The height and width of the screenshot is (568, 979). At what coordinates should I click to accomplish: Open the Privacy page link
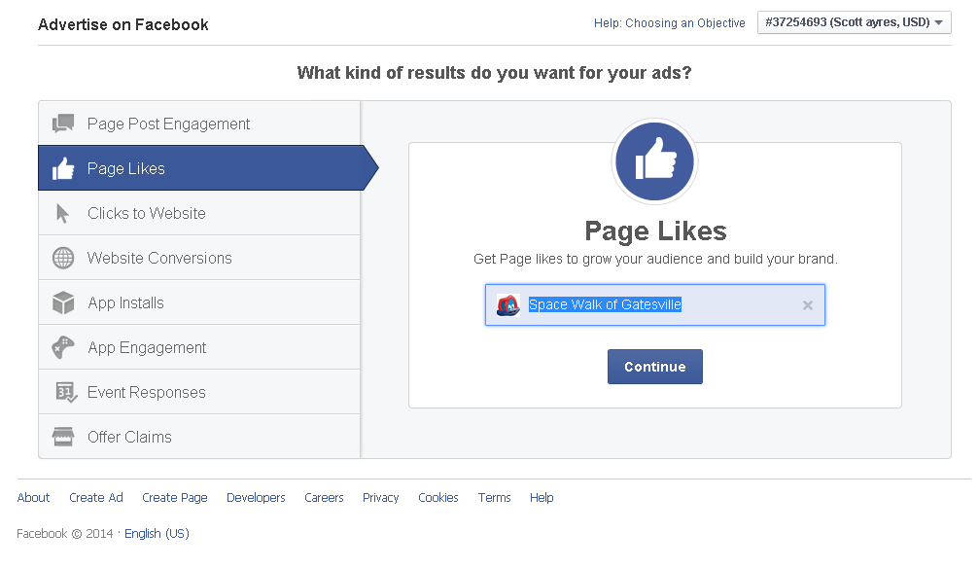pos(380,497)
